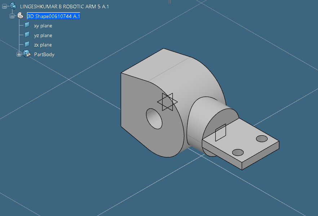Select the 3D Shape representation icon

tap(20, 15)
